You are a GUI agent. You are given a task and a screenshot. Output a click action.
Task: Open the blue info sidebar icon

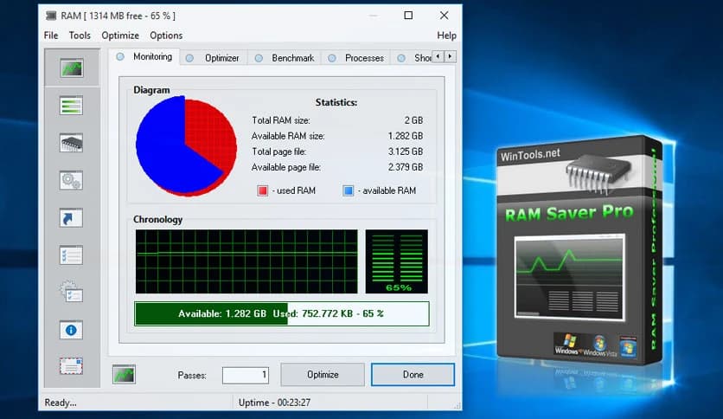pos(72,330)
